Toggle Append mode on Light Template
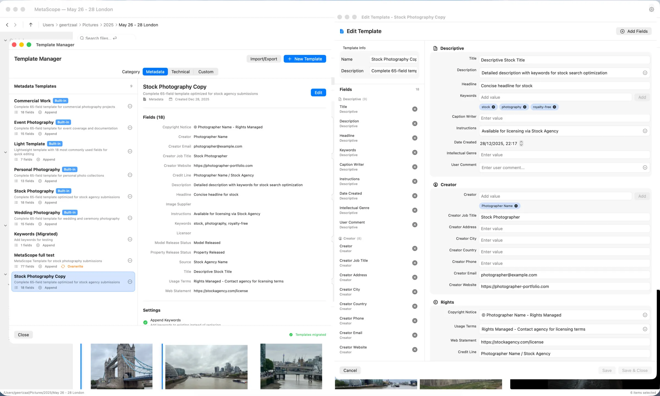 46,159
